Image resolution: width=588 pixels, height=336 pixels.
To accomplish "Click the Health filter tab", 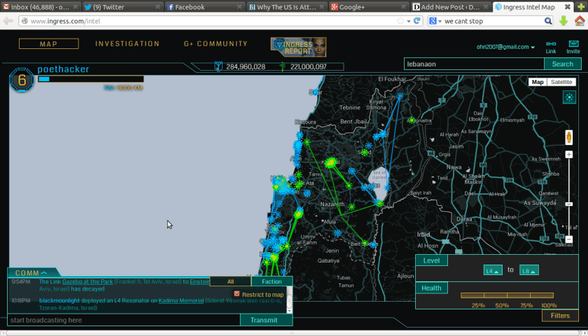I will [431, 288].
